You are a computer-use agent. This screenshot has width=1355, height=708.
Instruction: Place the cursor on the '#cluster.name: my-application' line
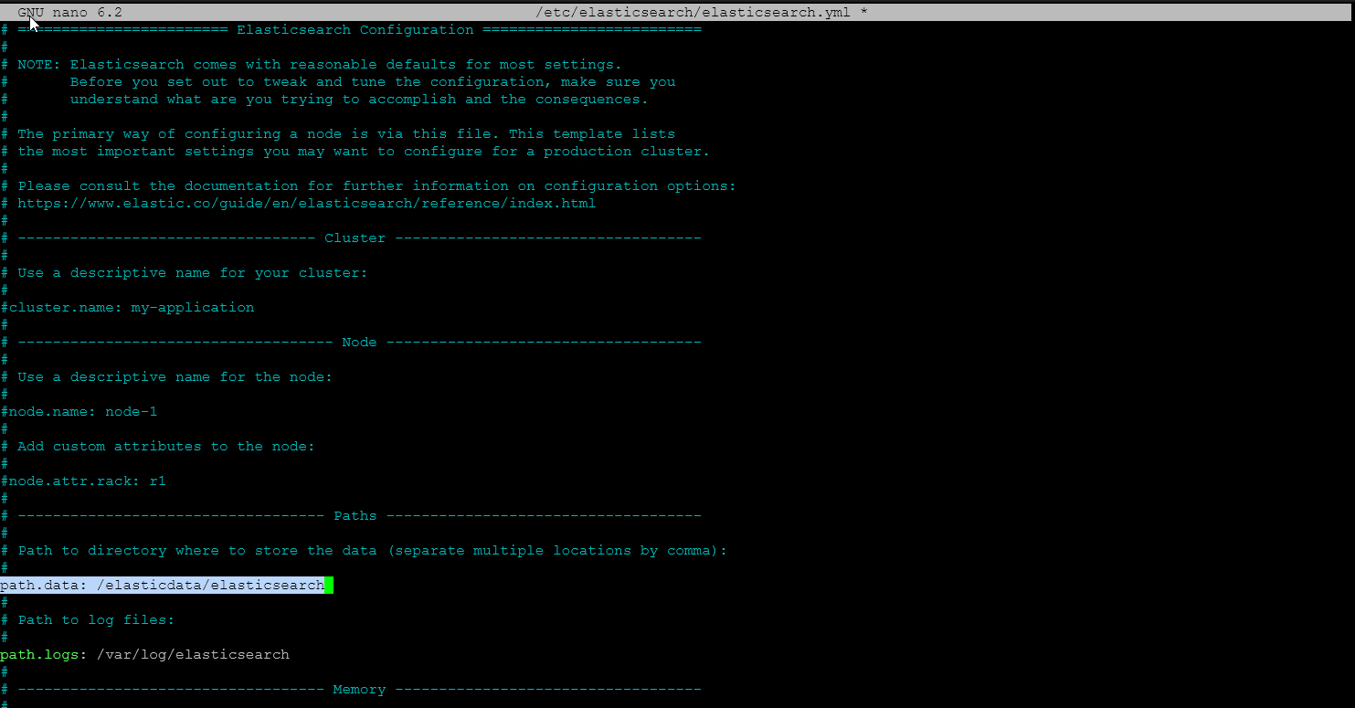pos(128,308)
